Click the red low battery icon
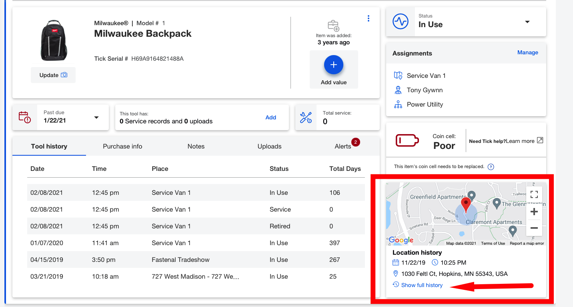Viewport: 573px width, 307px height. click(x=407, y=141)
